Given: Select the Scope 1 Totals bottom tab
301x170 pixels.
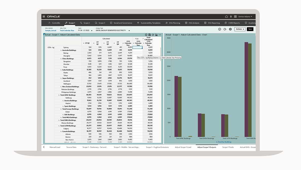Looking at the screenshot, I should click(228, 147).
